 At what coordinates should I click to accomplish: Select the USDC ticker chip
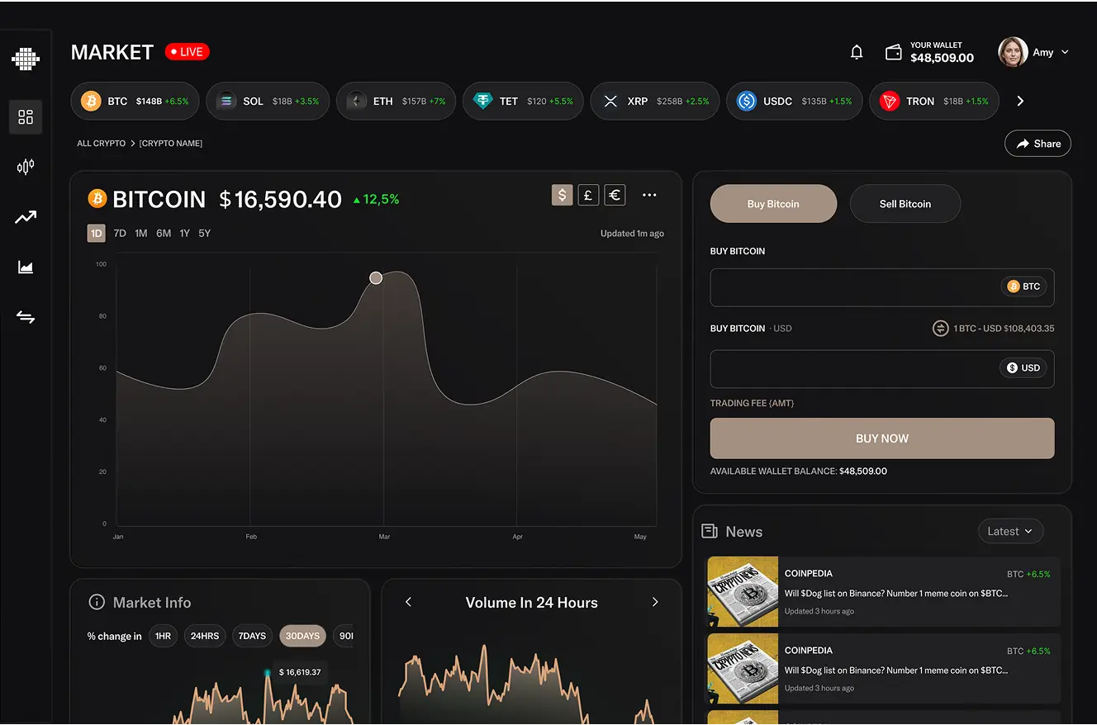coord(794,101)
